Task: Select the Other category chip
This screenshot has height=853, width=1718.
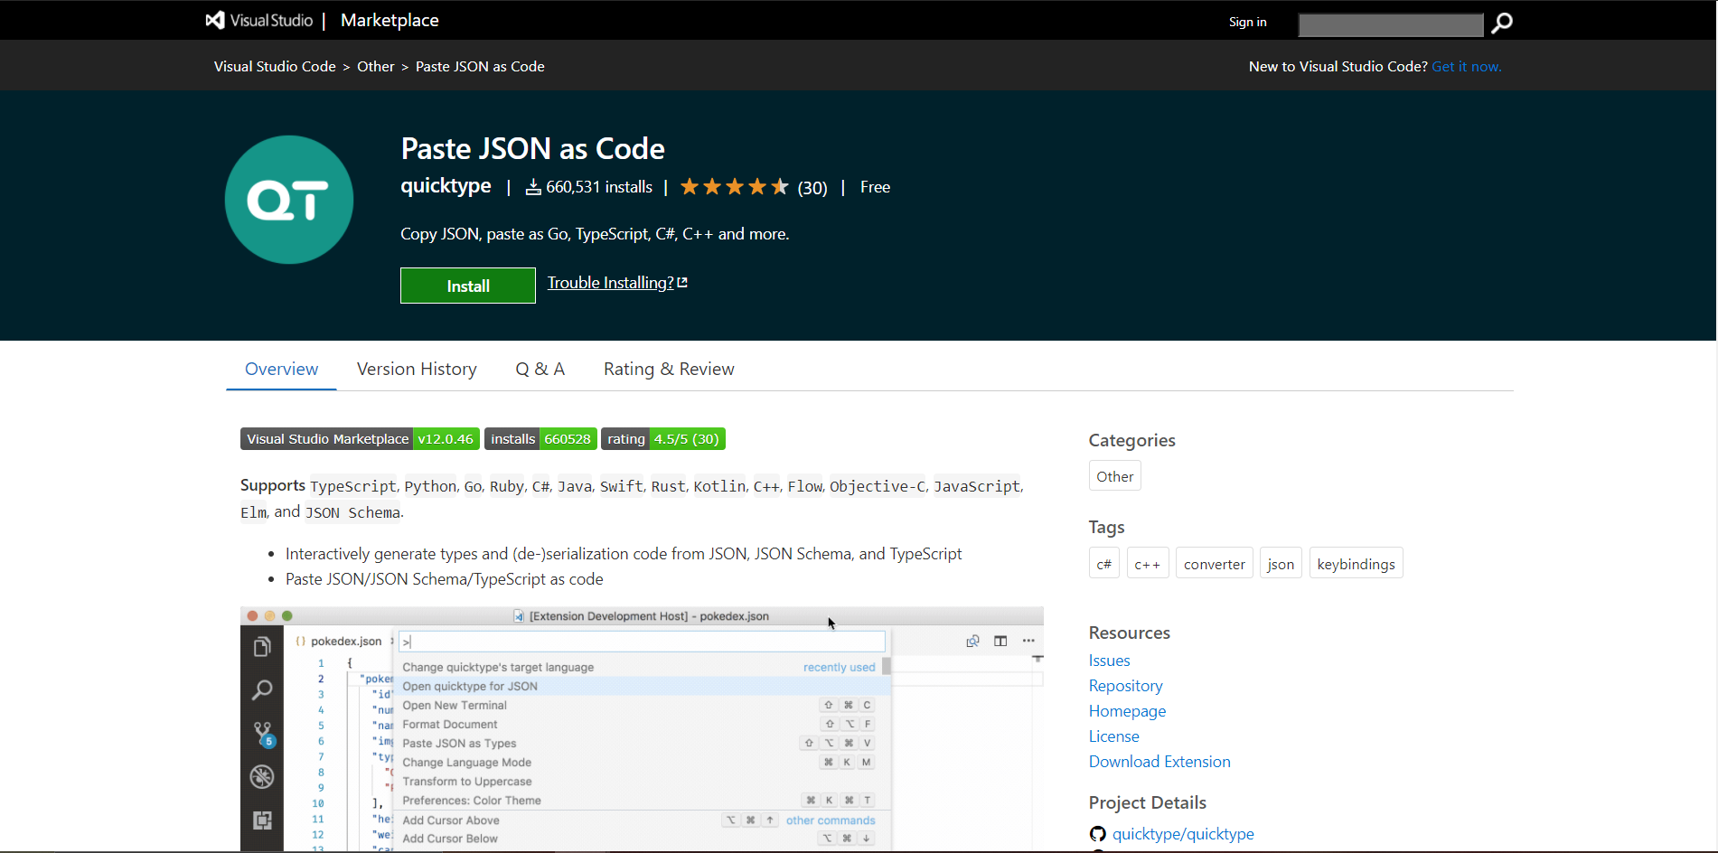Action: [x=1114, y=476]
